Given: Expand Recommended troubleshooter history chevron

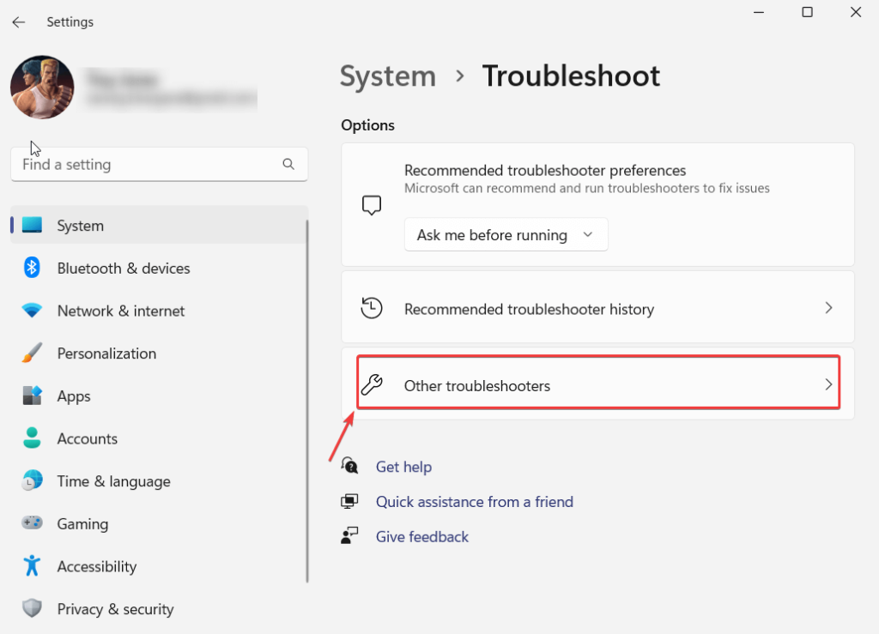Looking at the screenshot, I should point(828,308).
